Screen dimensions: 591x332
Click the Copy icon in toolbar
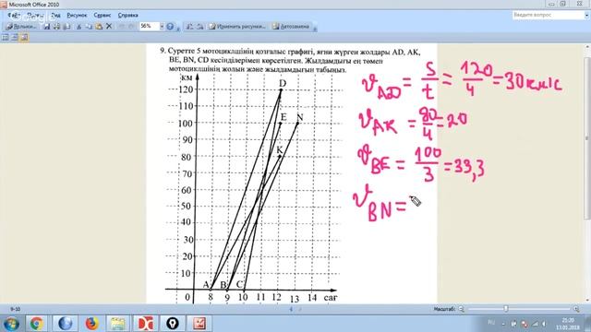coord(89,27)
